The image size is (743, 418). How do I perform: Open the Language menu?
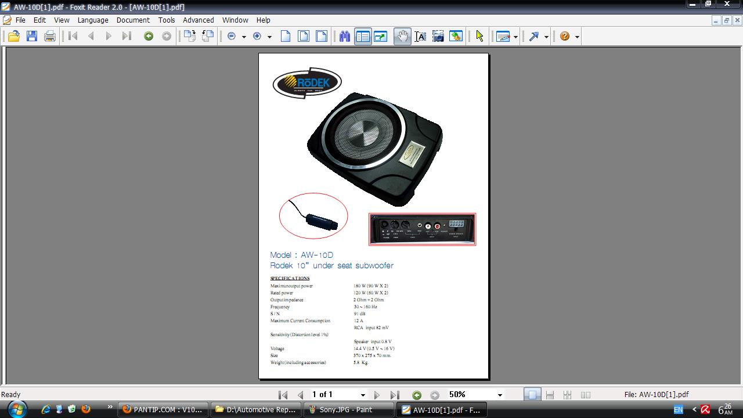[93, 20]
